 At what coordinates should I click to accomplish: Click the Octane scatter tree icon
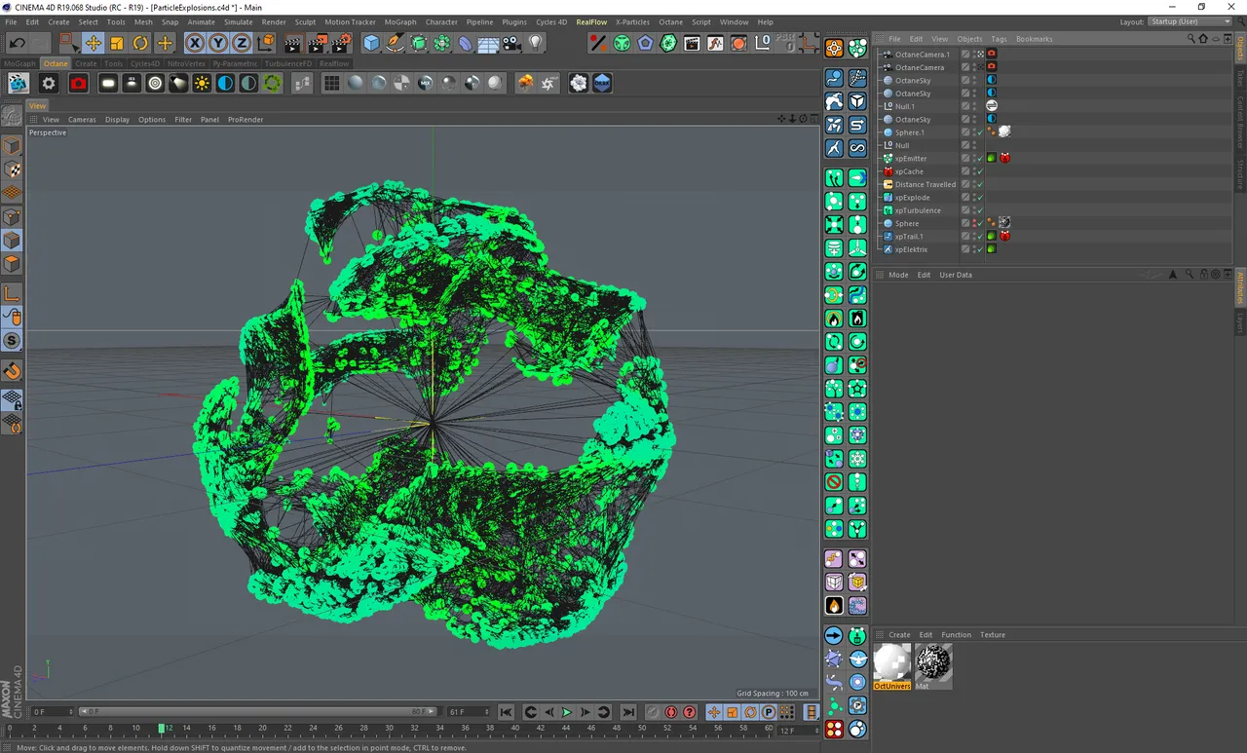tap(526, 84)
